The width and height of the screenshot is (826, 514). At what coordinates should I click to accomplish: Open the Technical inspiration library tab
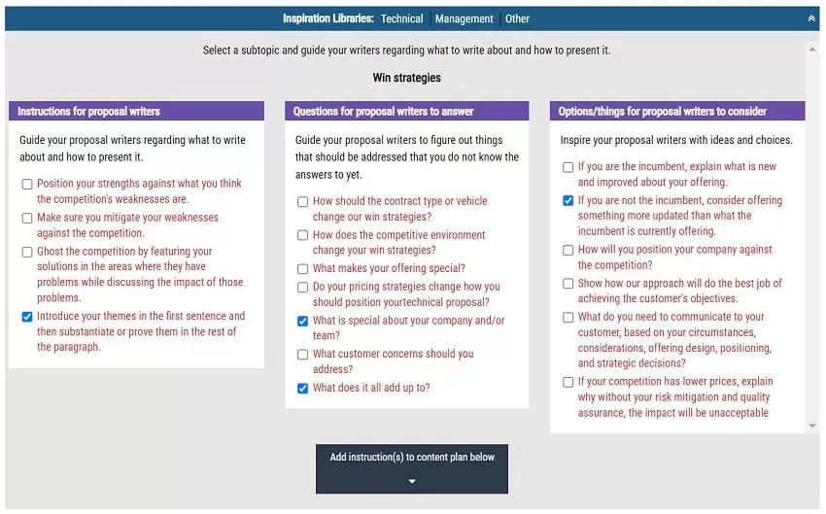click(401, 18)
